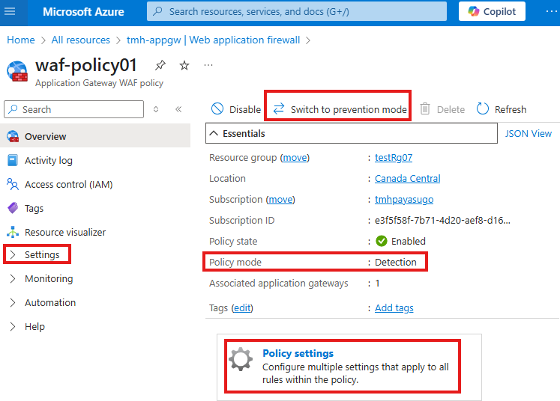Open the Azure portal hamburger menu
Screen dimensions: 560x401
10,11
